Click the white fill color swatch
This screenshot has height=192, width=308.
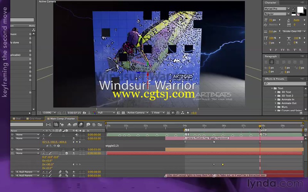tap(300, 10)
